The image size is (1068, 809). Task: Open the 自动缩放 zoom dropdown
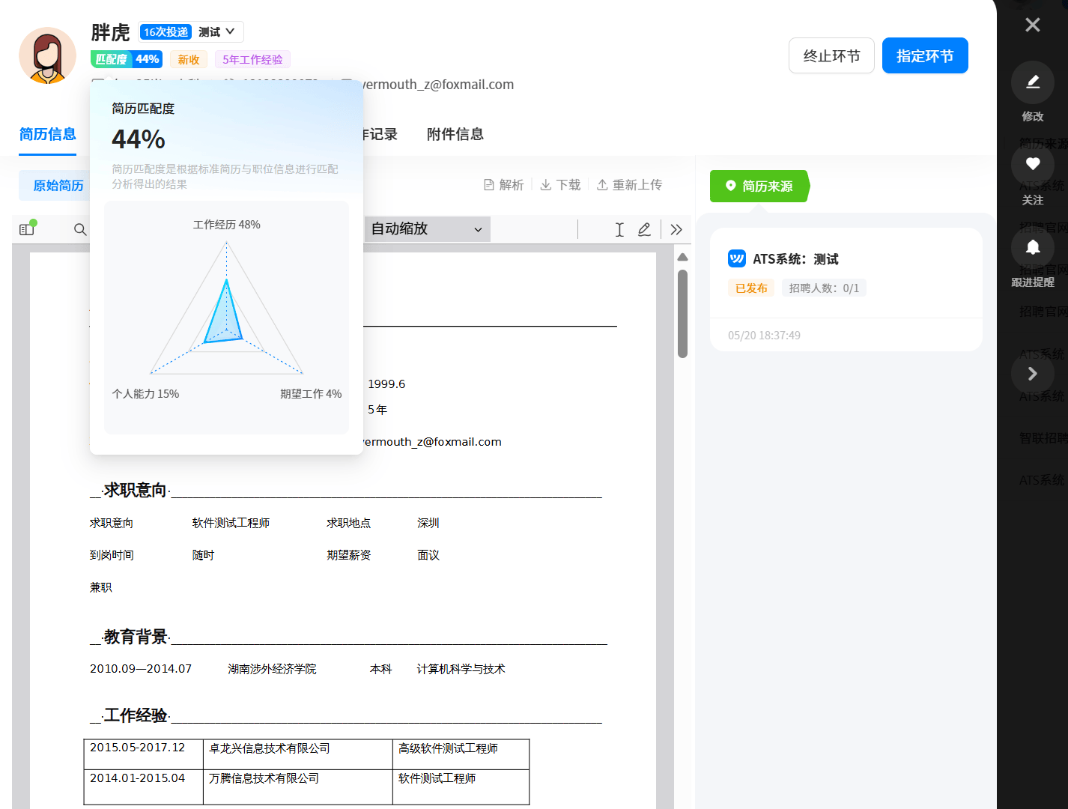coord(426,229)
